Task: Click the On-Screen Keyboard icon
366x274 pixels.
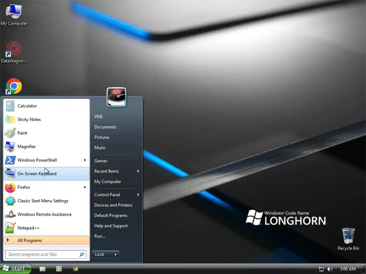Action: (10, 174)
